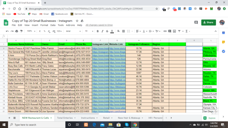Click the Insert link icon

coord(165,31)
